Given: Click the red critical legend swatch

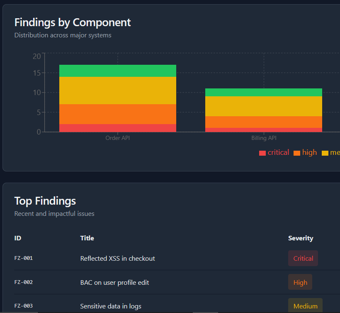Looking at the screenshot, I should coord(262,153).
